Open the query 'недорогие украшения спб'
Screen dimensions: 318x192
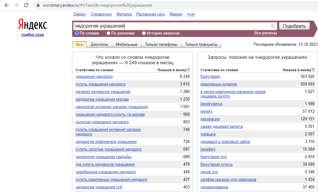click(x=99, y=187)
